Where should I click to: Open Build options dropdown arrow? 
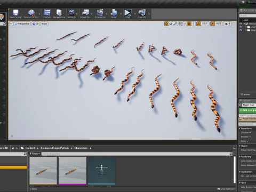(x=121, y=14)
